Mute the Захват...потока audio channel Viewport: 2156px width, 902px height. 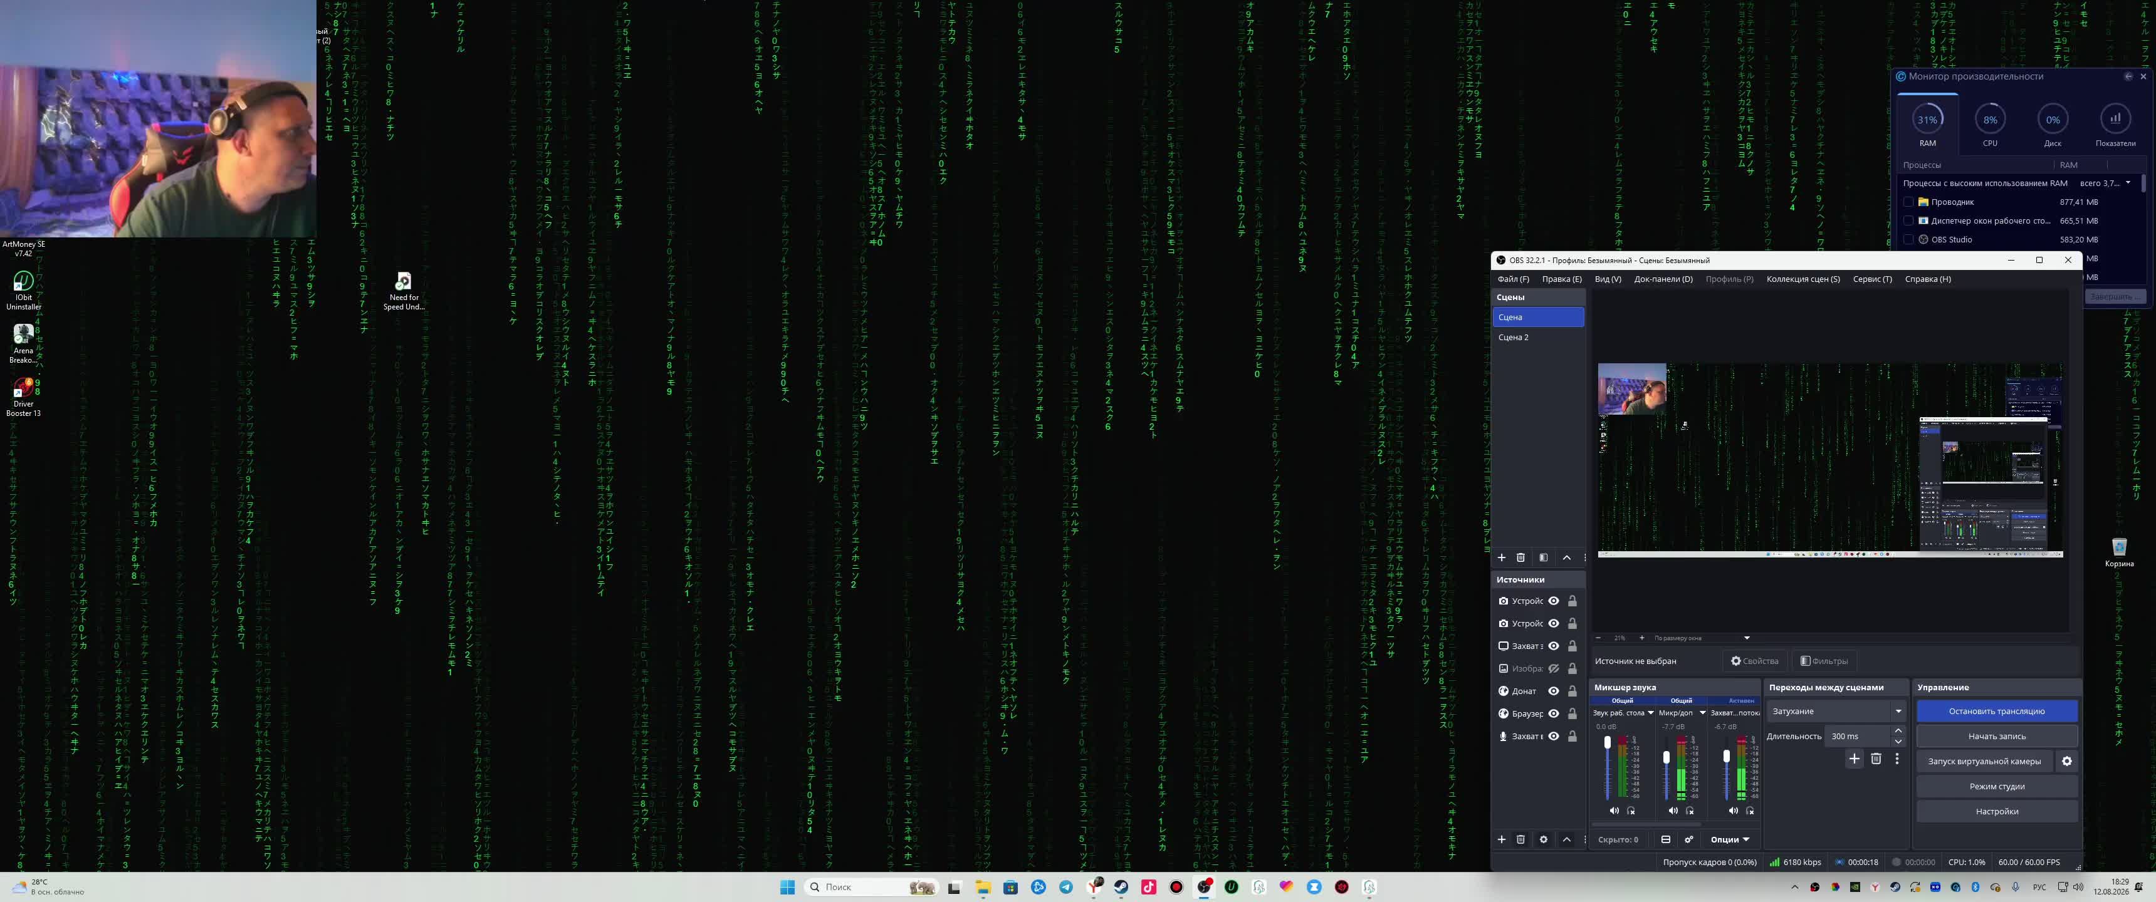1732,810
